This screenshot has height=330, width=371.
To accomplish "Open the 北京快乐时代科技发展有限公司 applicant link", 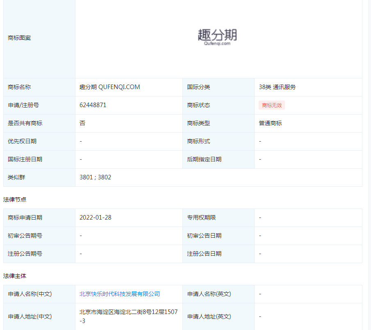I will point(120,294).
